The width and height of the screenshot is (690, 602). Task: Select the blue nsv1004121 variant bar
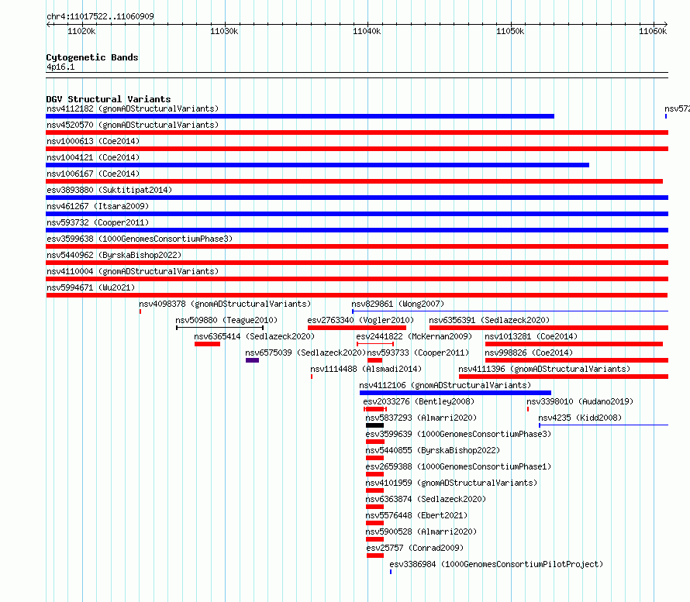(317, 165)
